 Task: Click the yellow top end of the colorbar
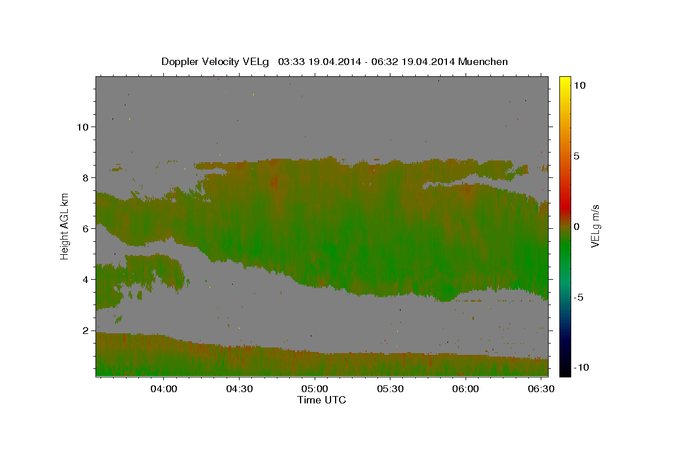(564, 79)
